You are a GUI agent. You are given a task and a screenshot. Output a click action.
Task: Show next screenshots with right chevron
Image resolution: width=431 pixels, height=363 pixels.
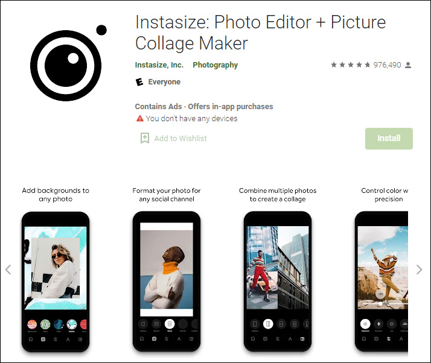[x=419, y=270]
